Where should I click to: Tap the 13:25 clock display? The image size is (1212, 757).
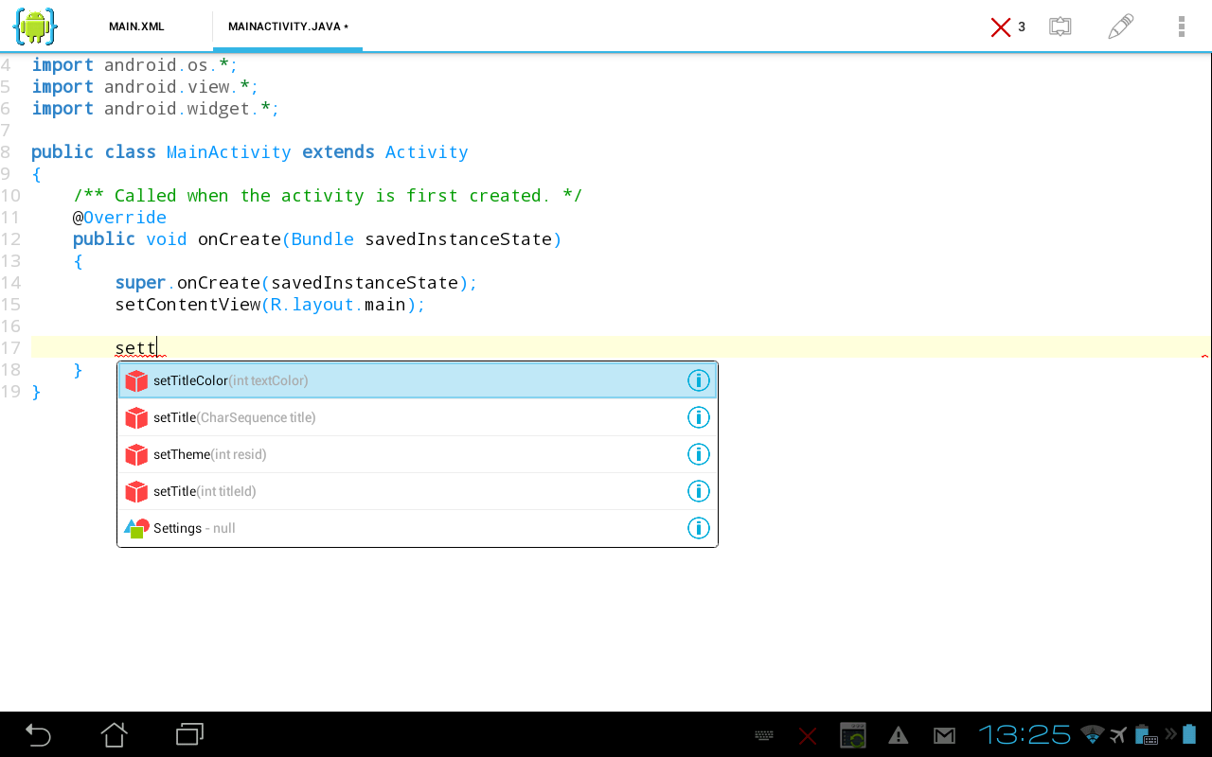(x=1025, y=734)
